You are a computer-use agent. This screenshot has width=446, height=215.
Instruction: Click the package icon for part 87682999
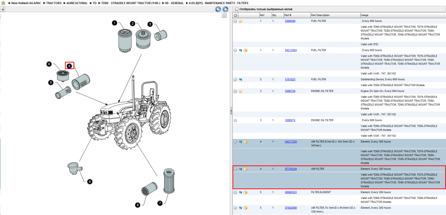click(245, 208)
